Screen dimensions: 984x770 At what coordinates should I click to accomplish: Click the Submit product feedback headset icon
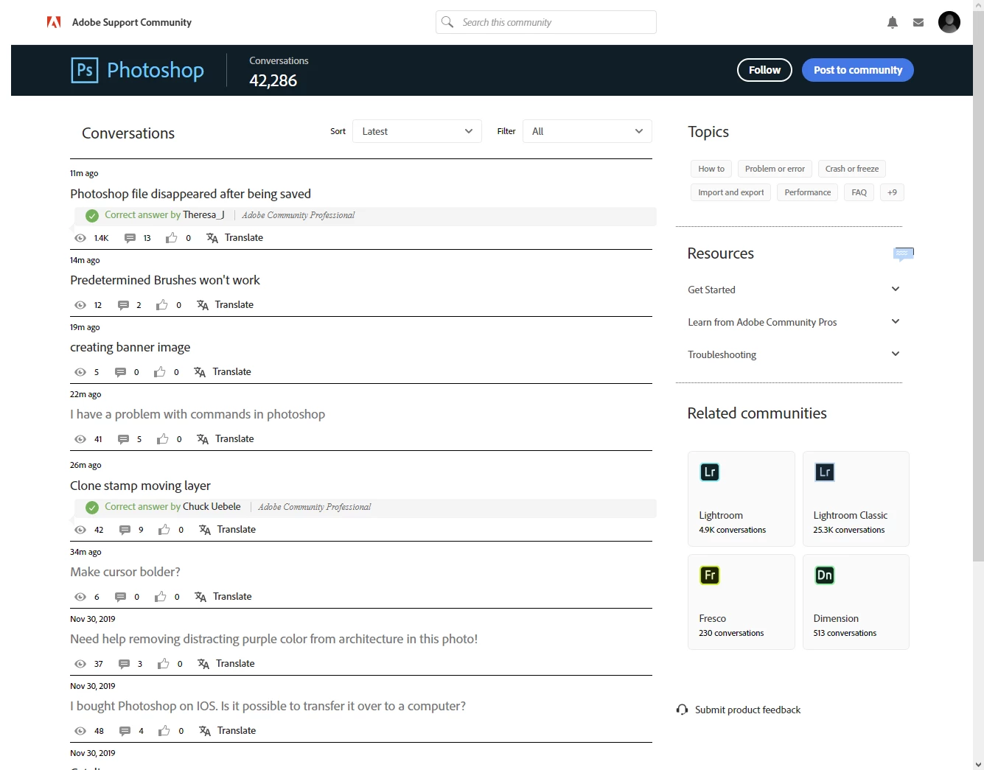(x=683, y=710)
